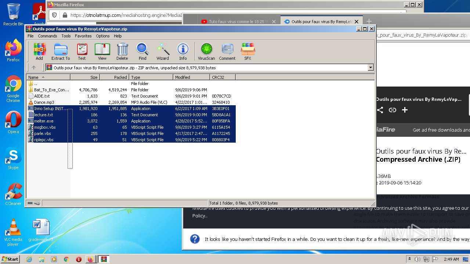470x264 pixels.
Task: Select Inno Setup INST... application
Action: point(131,109)
